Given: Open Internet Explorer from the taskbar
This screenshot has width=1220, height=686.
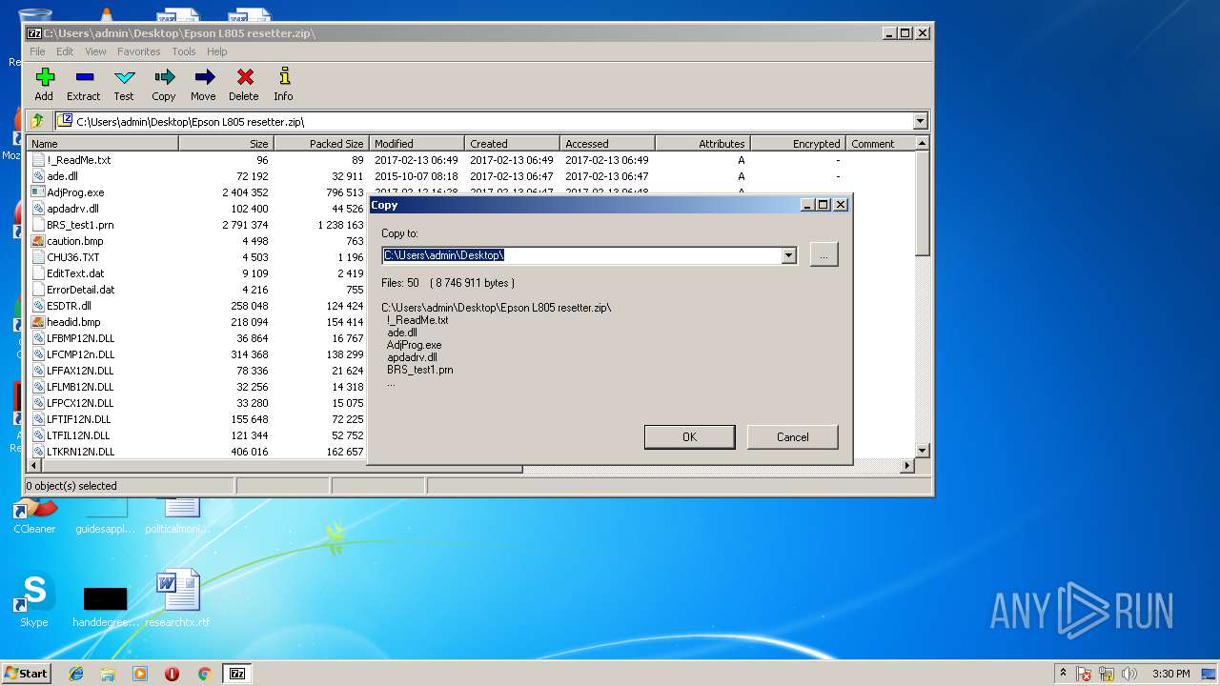Looking at the screenshot, I should tap(76, 674).
